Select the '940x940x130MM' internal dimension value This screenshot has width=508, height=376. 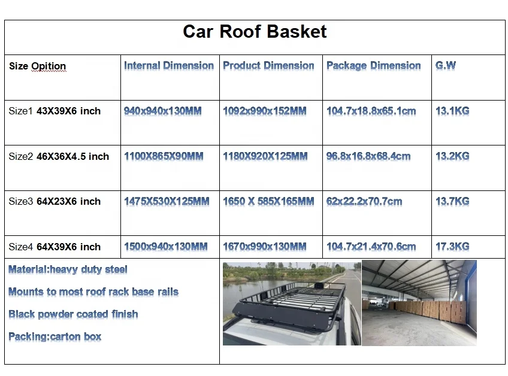162,111
